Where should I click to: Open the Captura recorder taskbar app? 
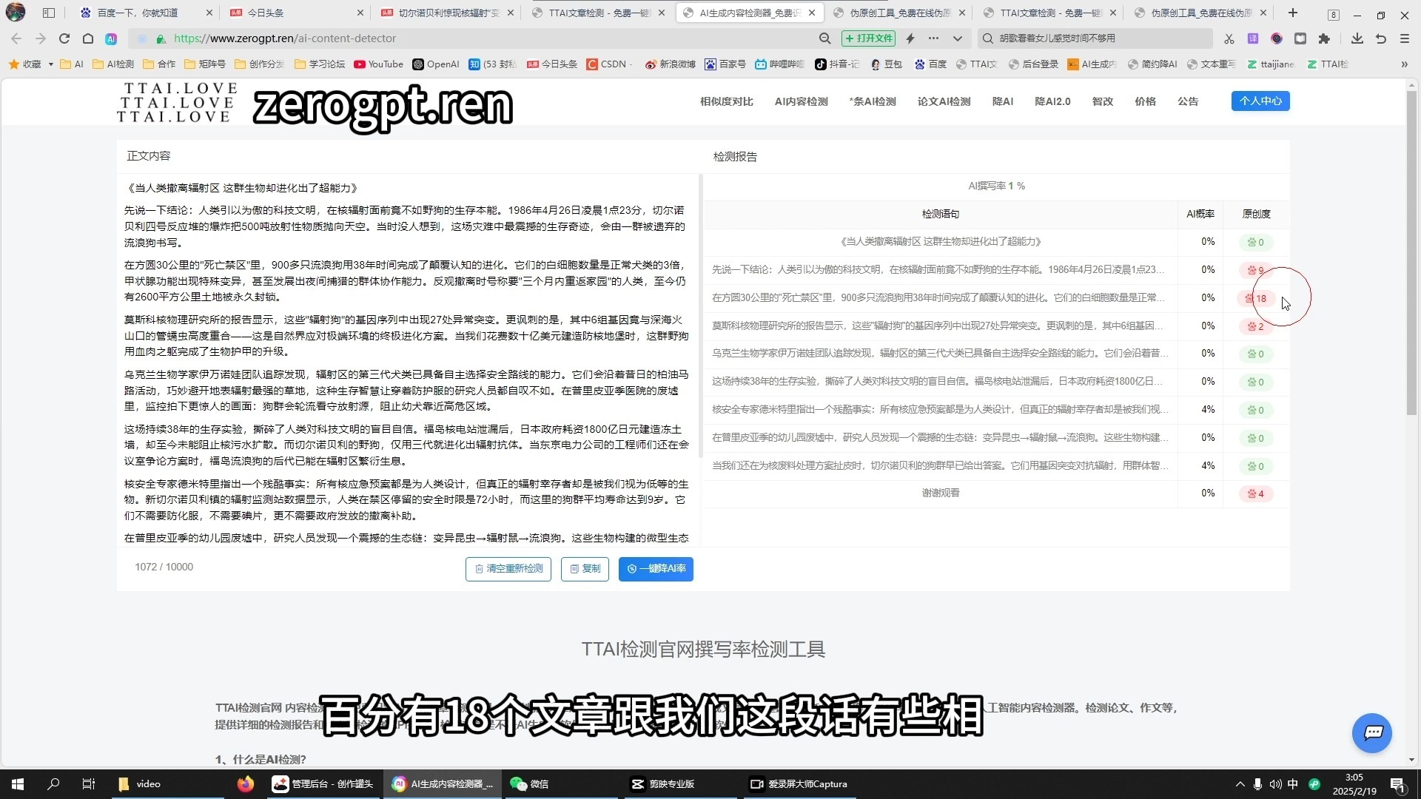pos(799,783)
